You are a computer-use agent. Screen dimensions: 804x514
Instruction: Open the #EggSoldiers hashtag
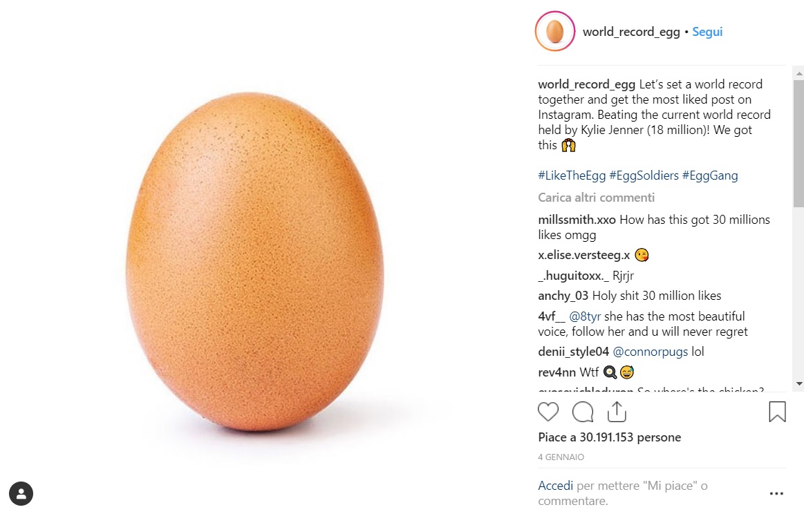[x=644, y=175]
